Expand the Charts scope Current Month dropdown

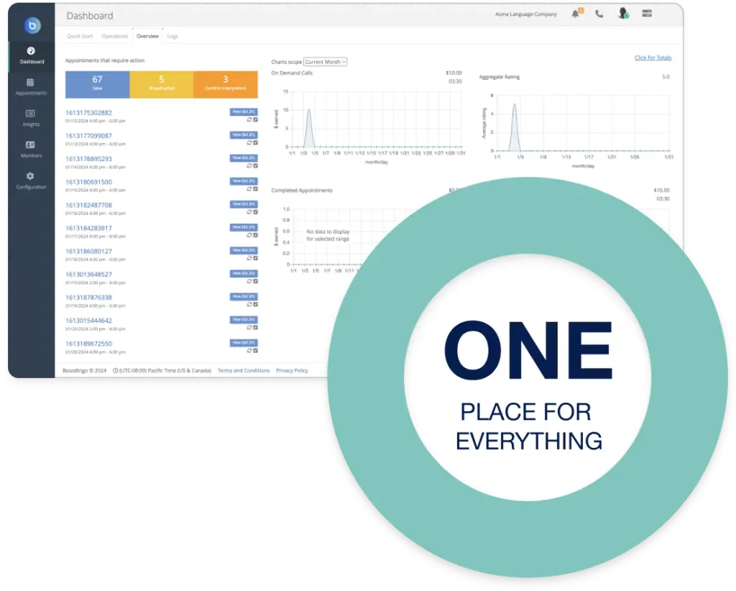pos(326,62)
